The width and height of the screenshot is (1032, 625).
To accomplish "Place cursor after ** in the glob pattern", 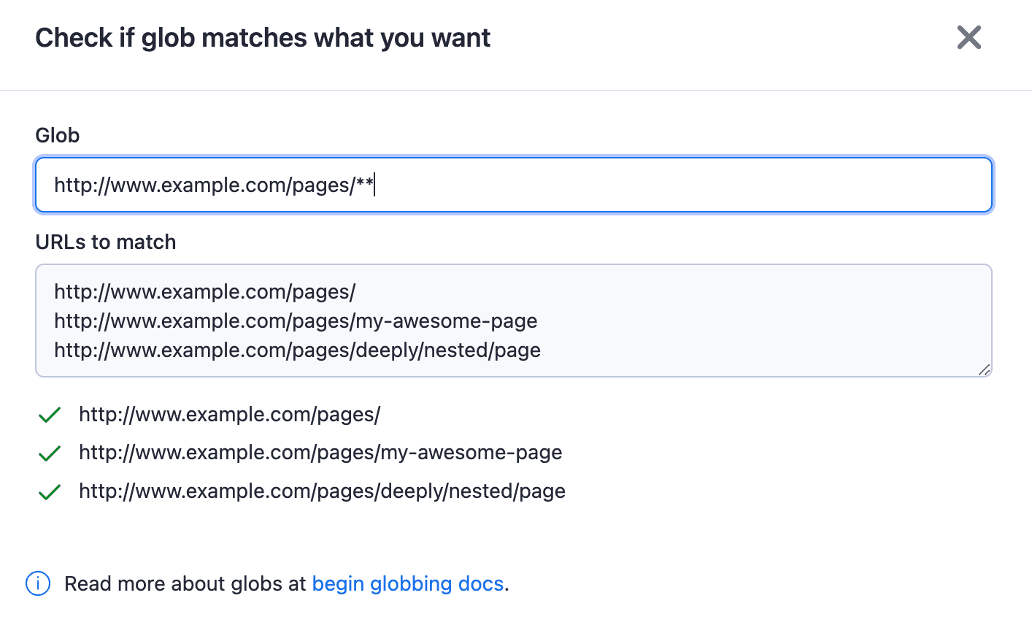I will click(x=375, y=185).
